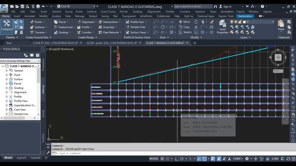The image size is (296, 166).
Task: Open the Intersections tool
Action: [109, 22]
